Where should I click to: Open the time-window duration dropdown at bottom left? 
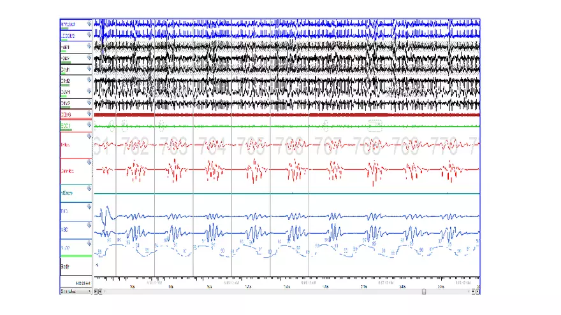pyautogui.click(x=76, y=291)
